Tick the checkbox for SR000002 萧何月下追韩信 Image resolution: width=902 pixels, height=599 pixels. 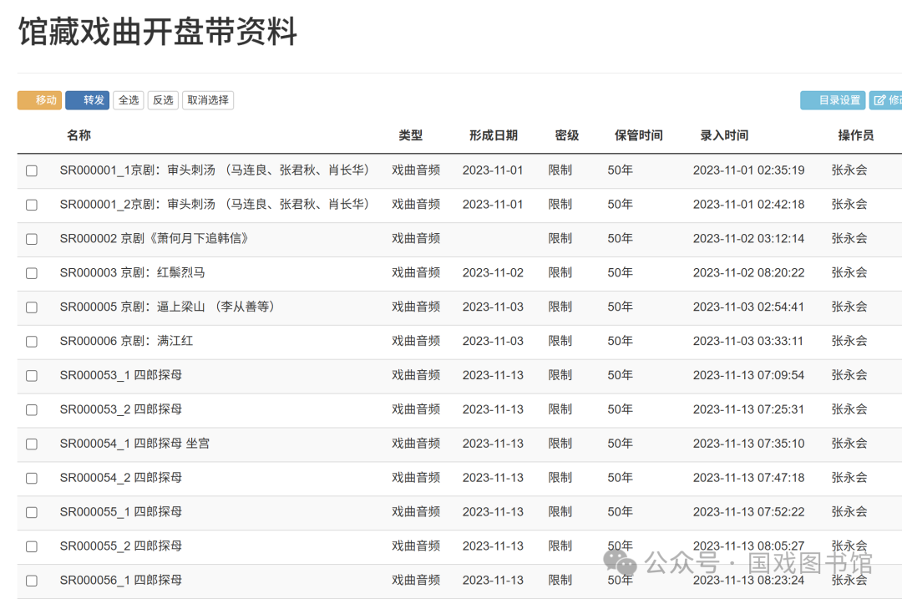point(32,239)
